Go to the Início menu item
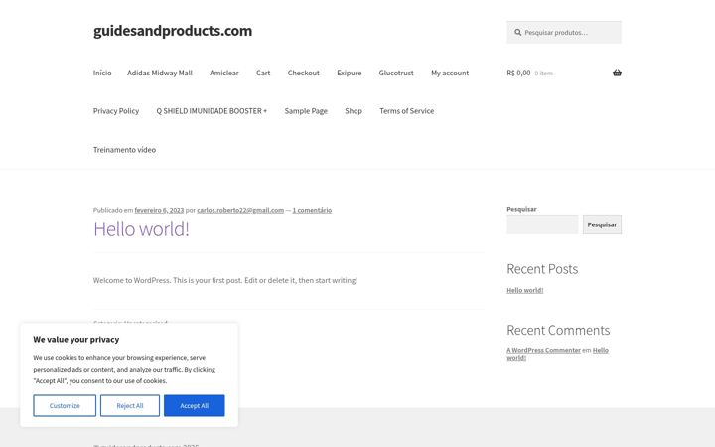Image resolution: width=715 pixels, height=447 pixels. click(102, 73)
